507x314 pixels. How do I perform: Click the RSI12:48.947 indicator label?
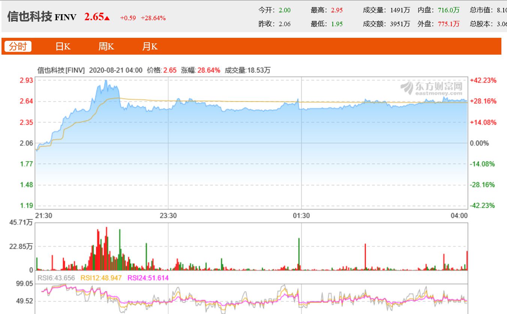[101, 278]
